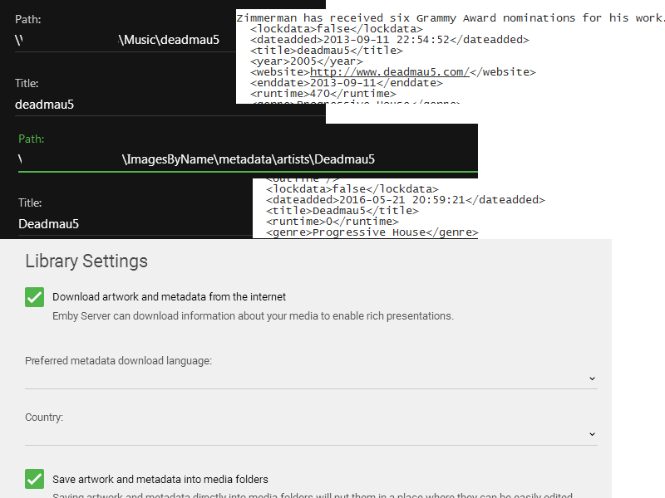Open the www.deadmau5.com website link
Screen dimensions: 665x498
(x=390, y=72)
